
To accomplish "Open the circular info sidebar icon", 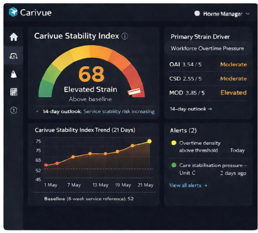I will click(x=14, y=110).
